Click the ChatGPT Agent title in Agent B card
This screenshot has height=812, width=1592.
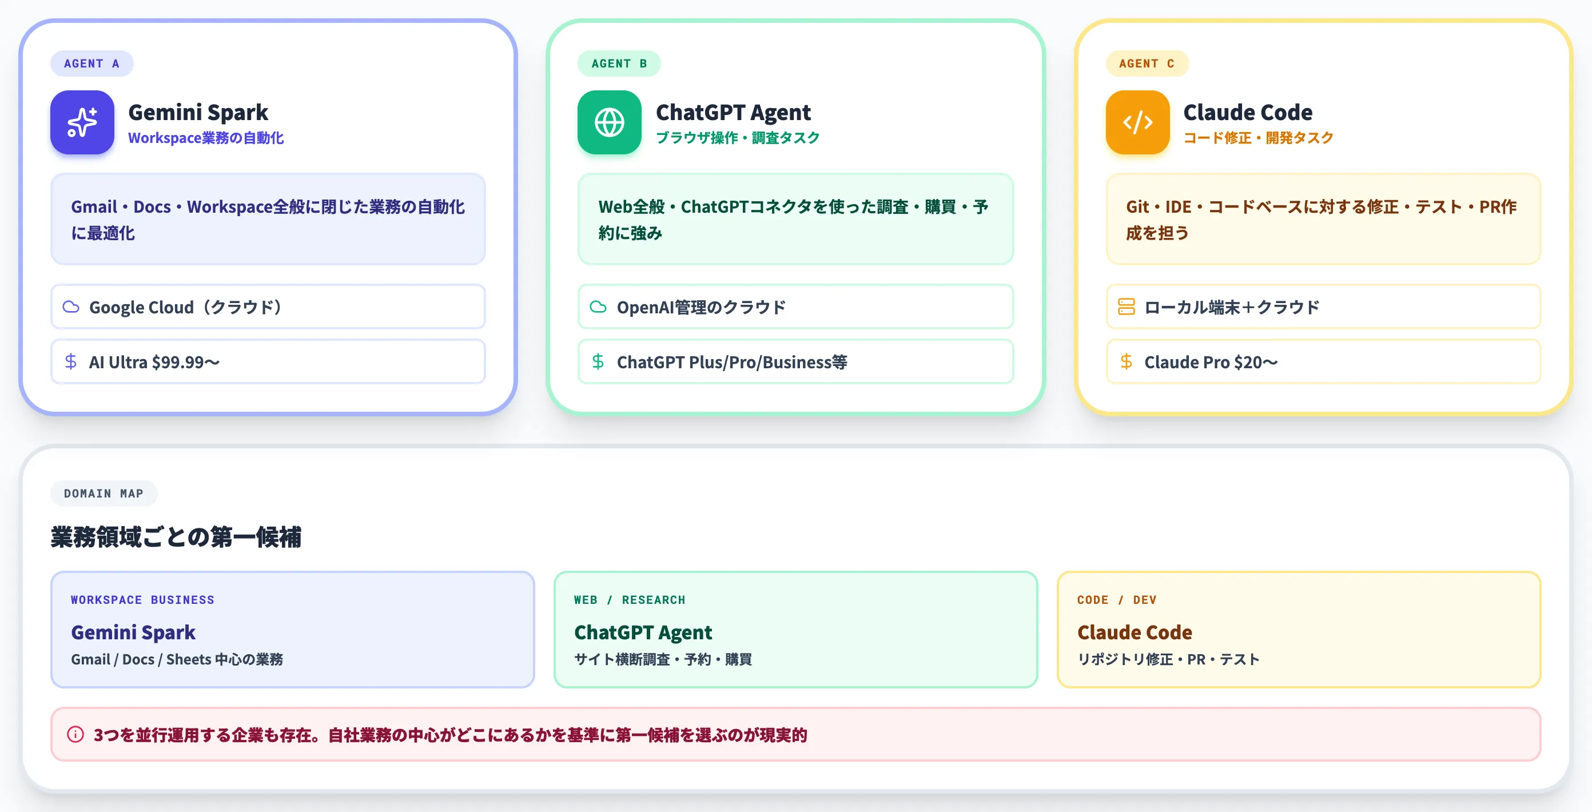click(x=733, y=112)
